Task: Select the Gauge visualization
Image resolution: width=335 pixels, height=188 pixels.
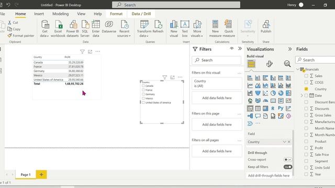Action: (x=265, y=101)
